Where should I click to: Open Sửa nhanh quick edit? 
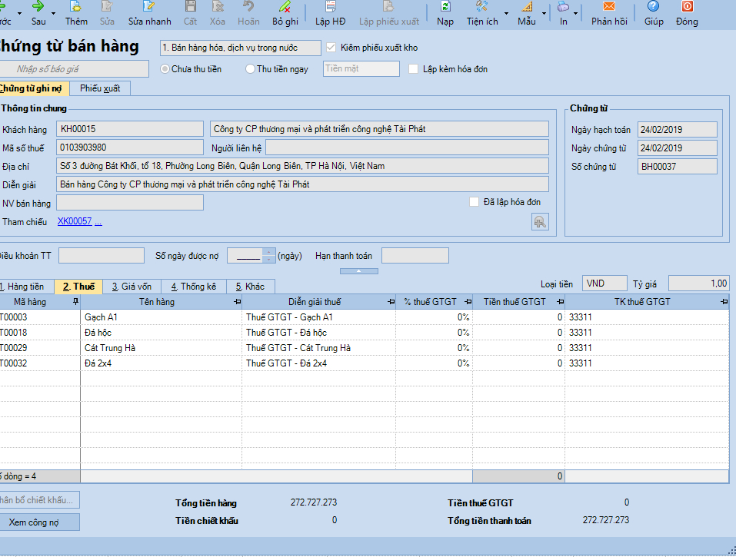pyautogui.click(x=149, y=13)
